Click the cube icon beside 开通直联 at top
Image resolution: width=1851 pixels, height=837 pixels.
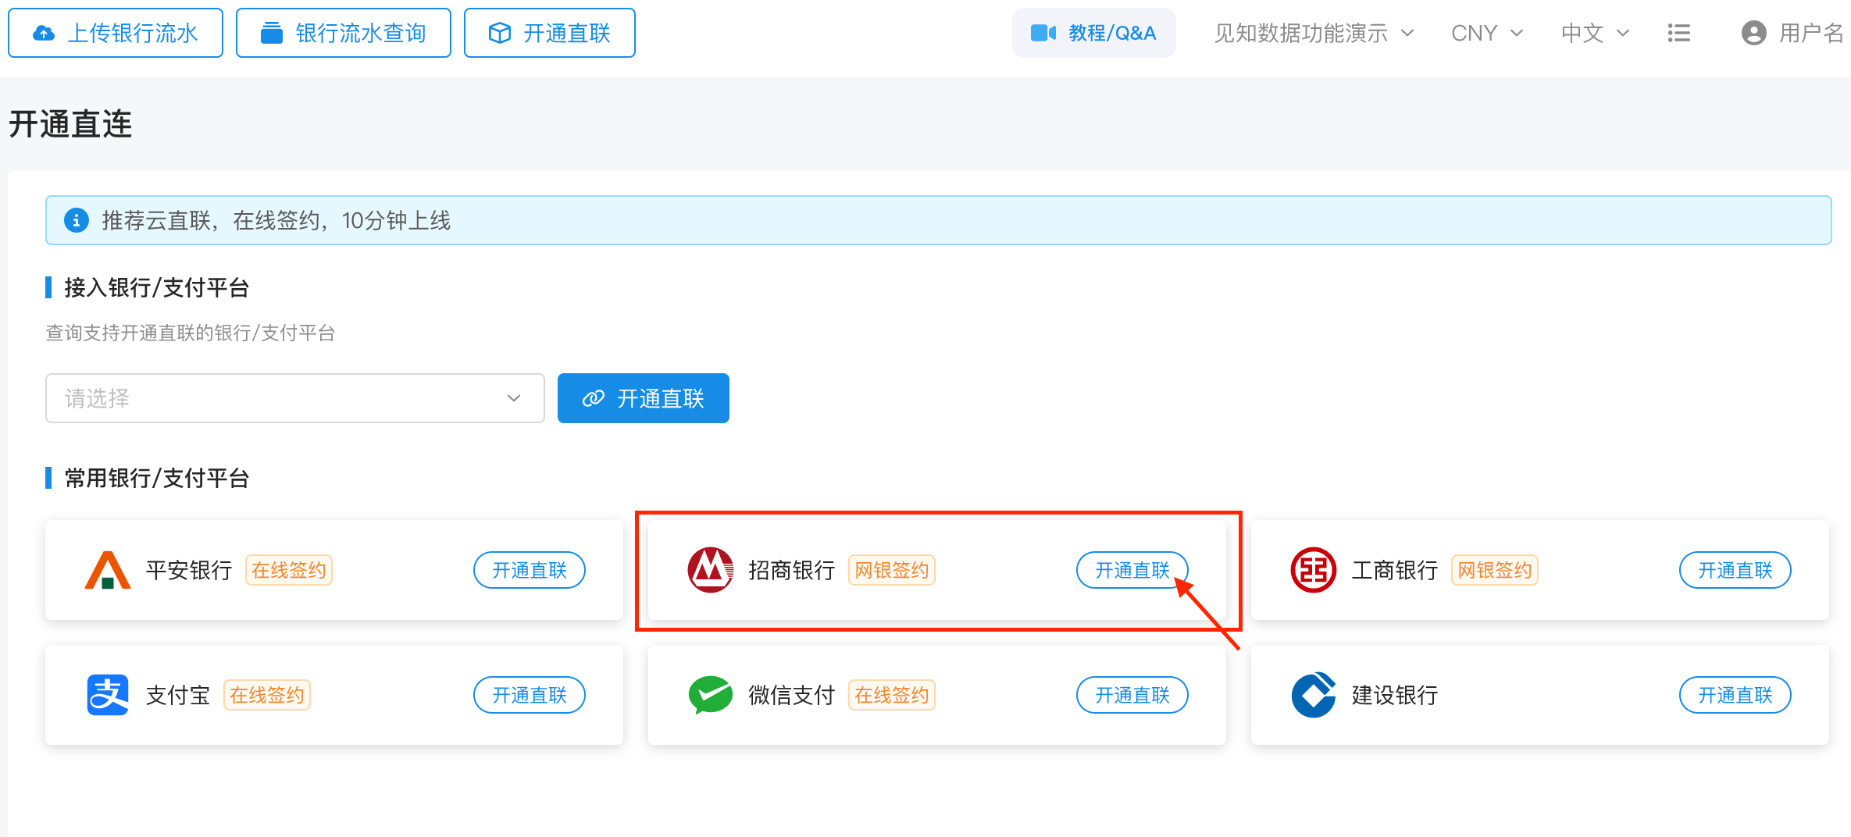click(x=500, y=33)
